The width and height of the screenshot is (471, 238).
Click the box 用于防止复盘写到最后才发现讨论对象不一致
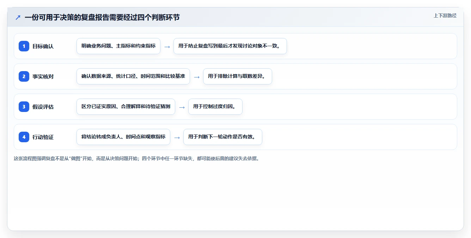(230, 46)
